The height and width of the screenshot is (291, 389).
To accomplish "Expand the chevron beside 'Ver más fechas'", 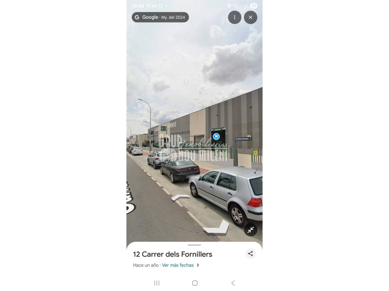I will click(198, 265).
